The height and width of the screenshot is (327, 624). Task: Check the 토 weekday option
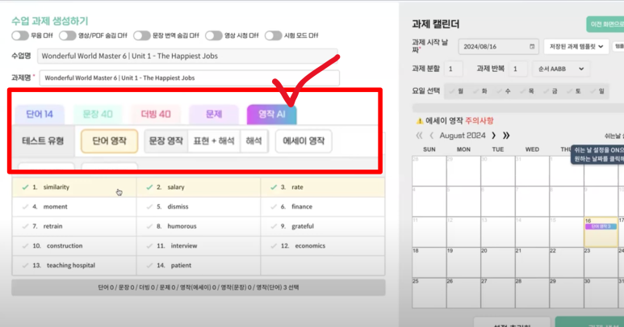coord(574,91)
